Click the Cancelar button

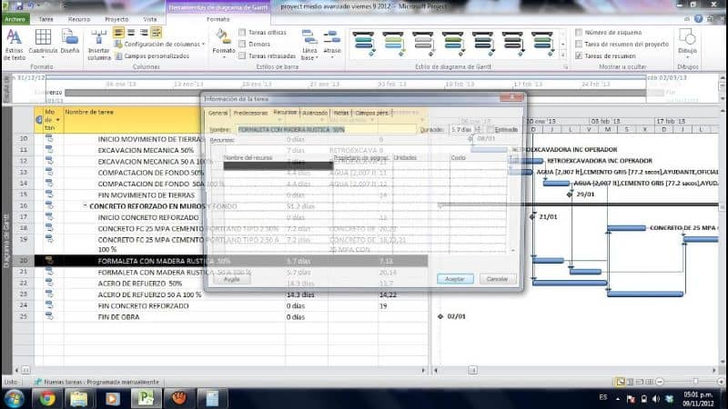[x=497, y=279]
